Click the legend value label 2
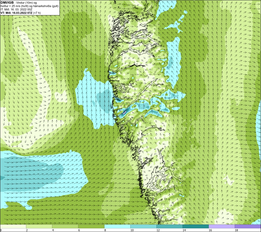261x232 pixels. pos(27,230)
